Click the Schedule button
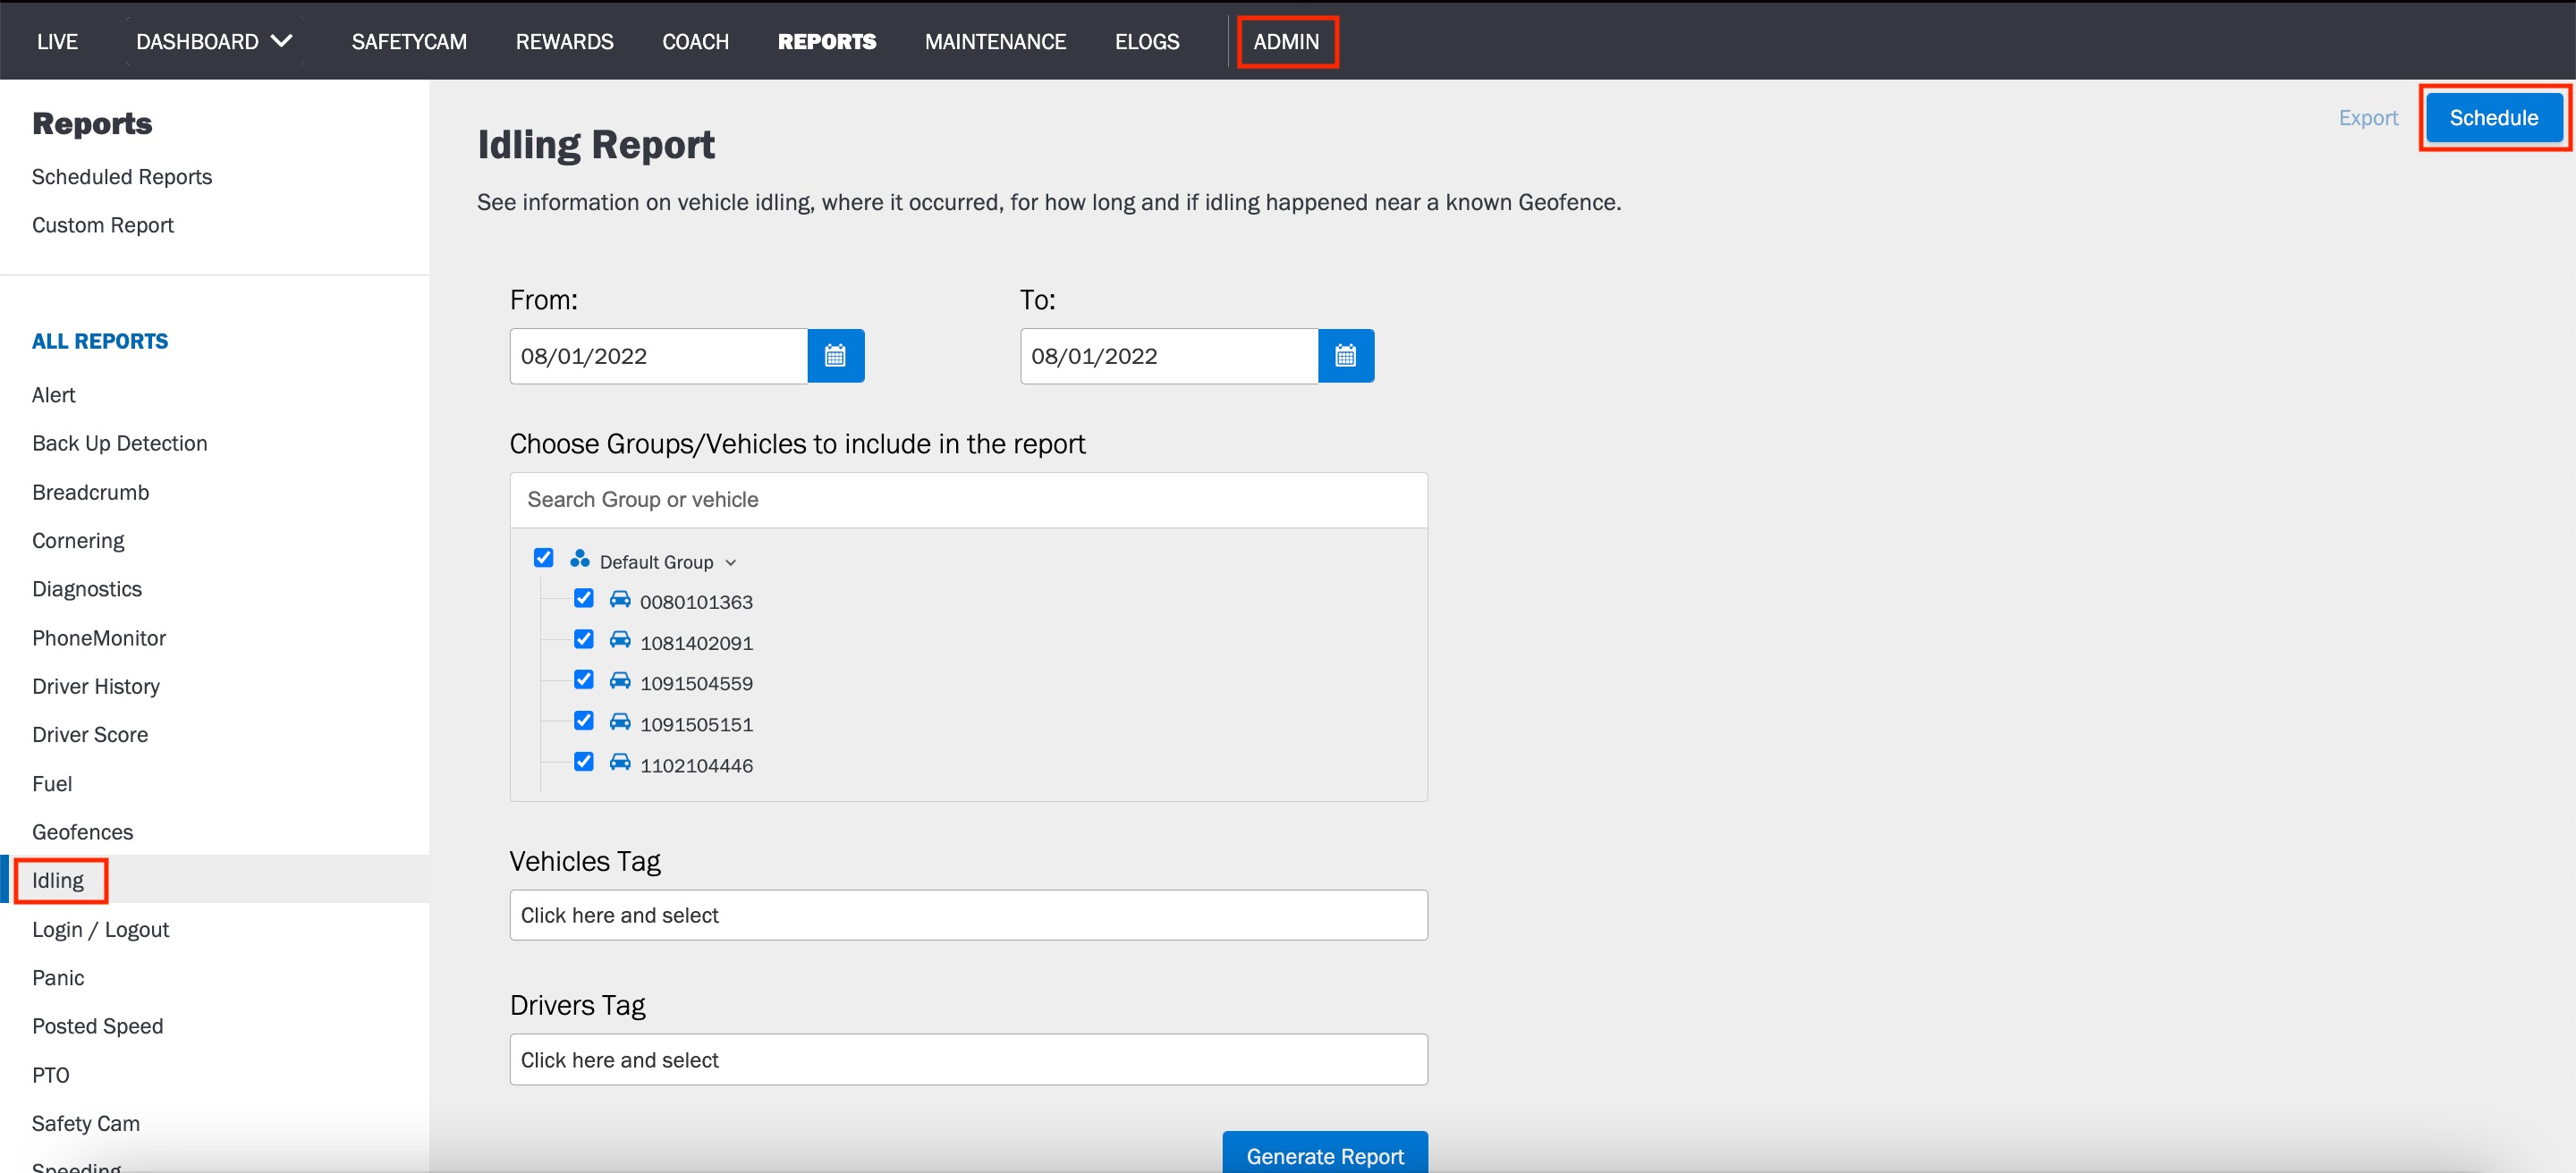 click(x=2493, y=118)
